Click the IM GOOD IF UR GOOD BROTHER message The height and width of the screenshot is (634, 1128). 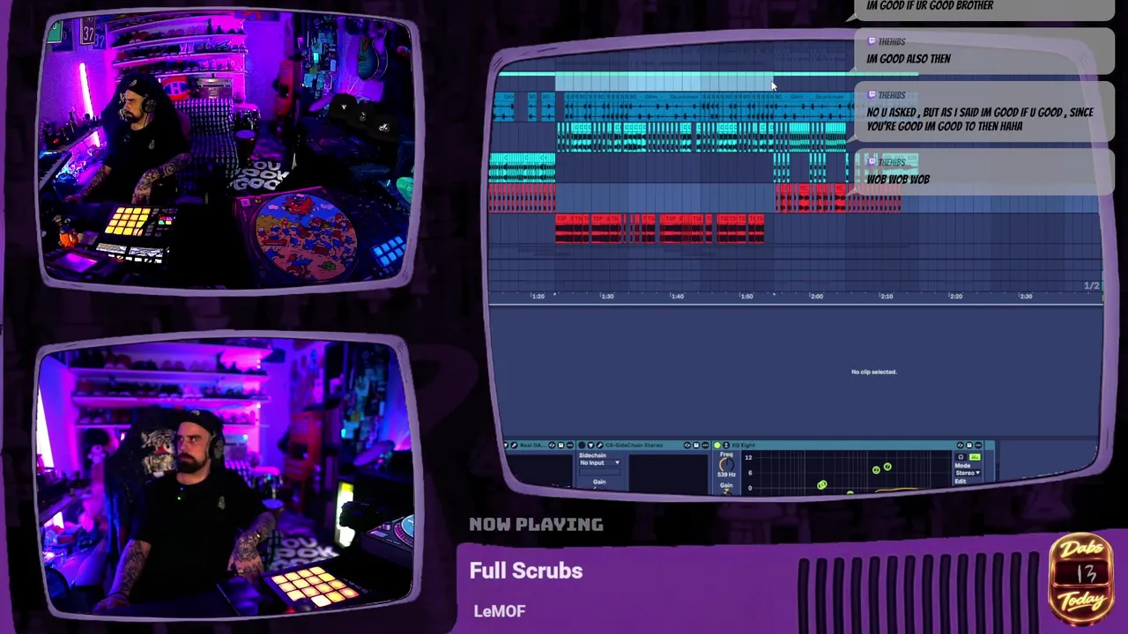tap(930, 6)
